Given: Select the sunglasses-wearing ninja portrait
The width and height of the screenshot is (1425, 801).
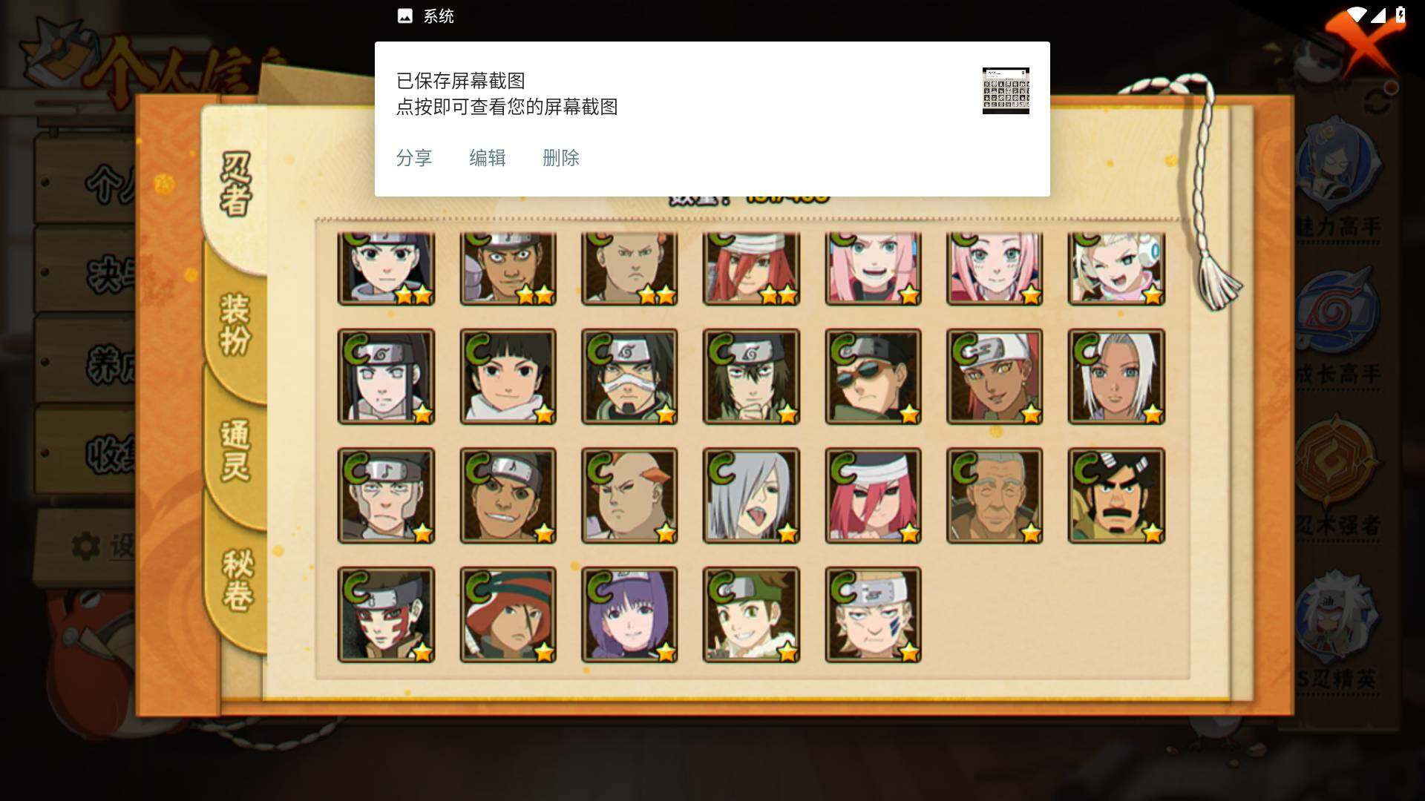Looking at the screenshot, I should [873, 377].
